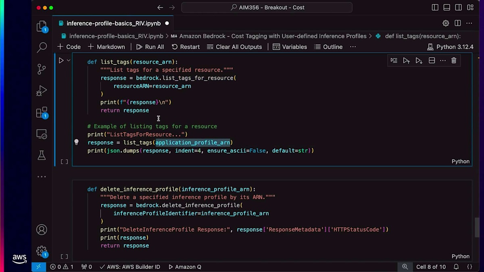Toggle the secondary sidebar layout button
This screenshot has width=484, height=272.
click(458, 7)
